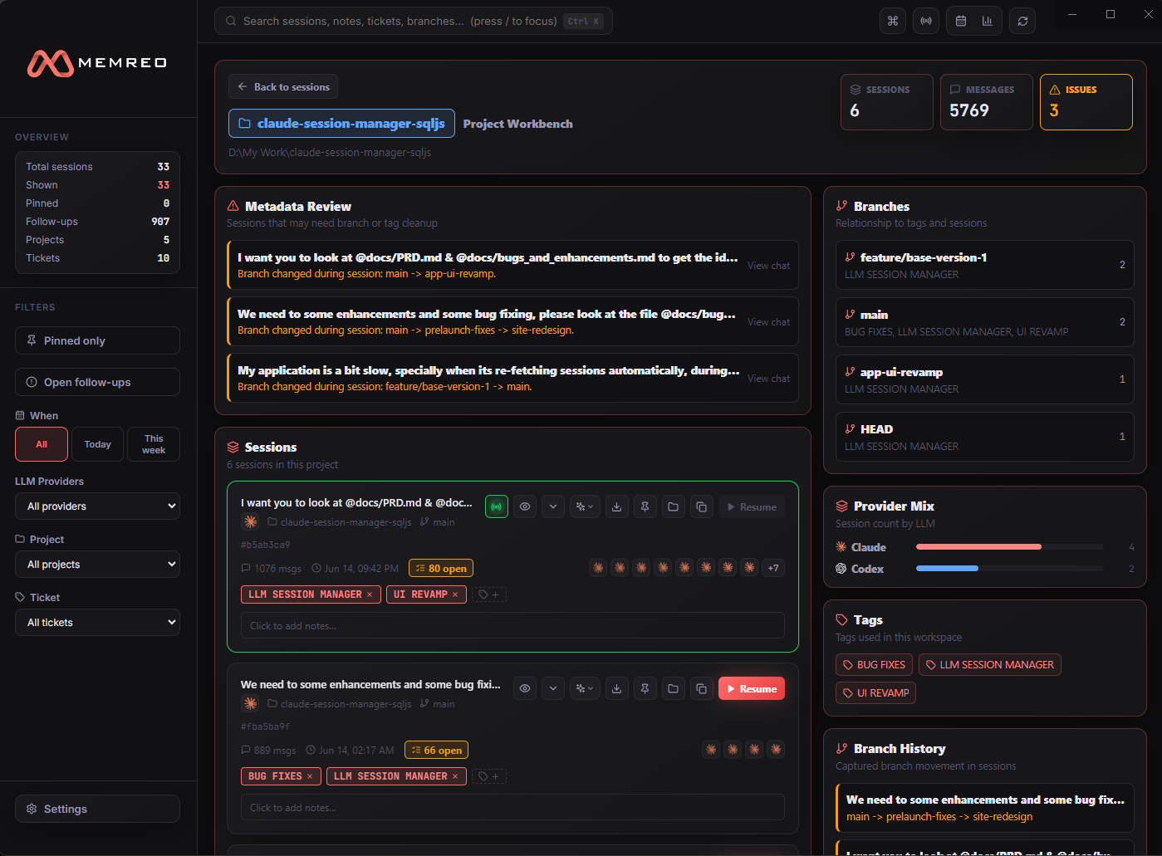
Task: Focus the search sessions field
Action: 414,21
